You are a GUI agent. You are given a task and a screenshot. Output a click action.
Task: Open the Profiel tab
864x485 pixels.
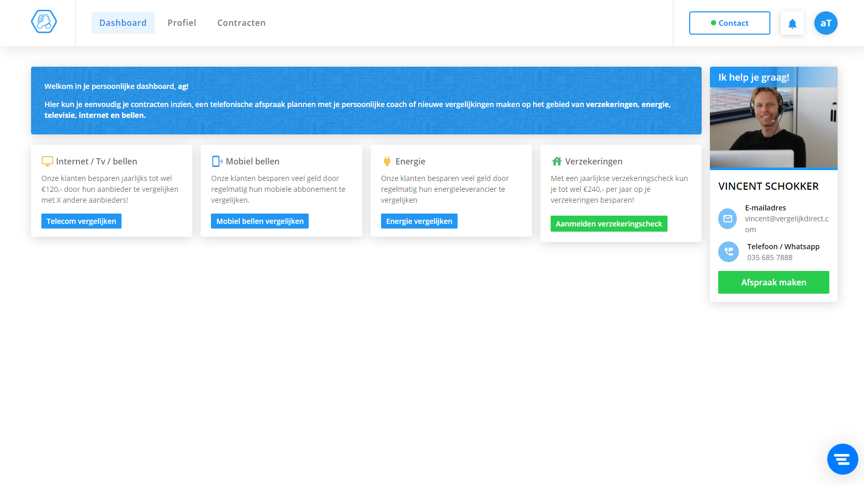pos(181,23)
